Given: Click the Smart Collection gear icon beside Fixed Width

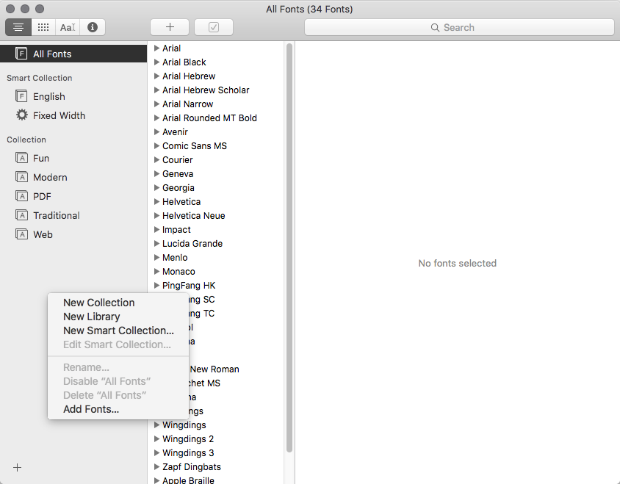Looking at the screenshot, I should tap(22, 115).
